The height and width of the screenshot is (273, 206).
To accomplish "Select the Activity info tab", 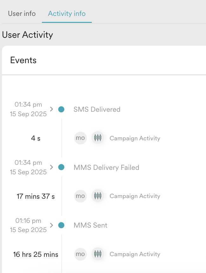I will [67, 14].
